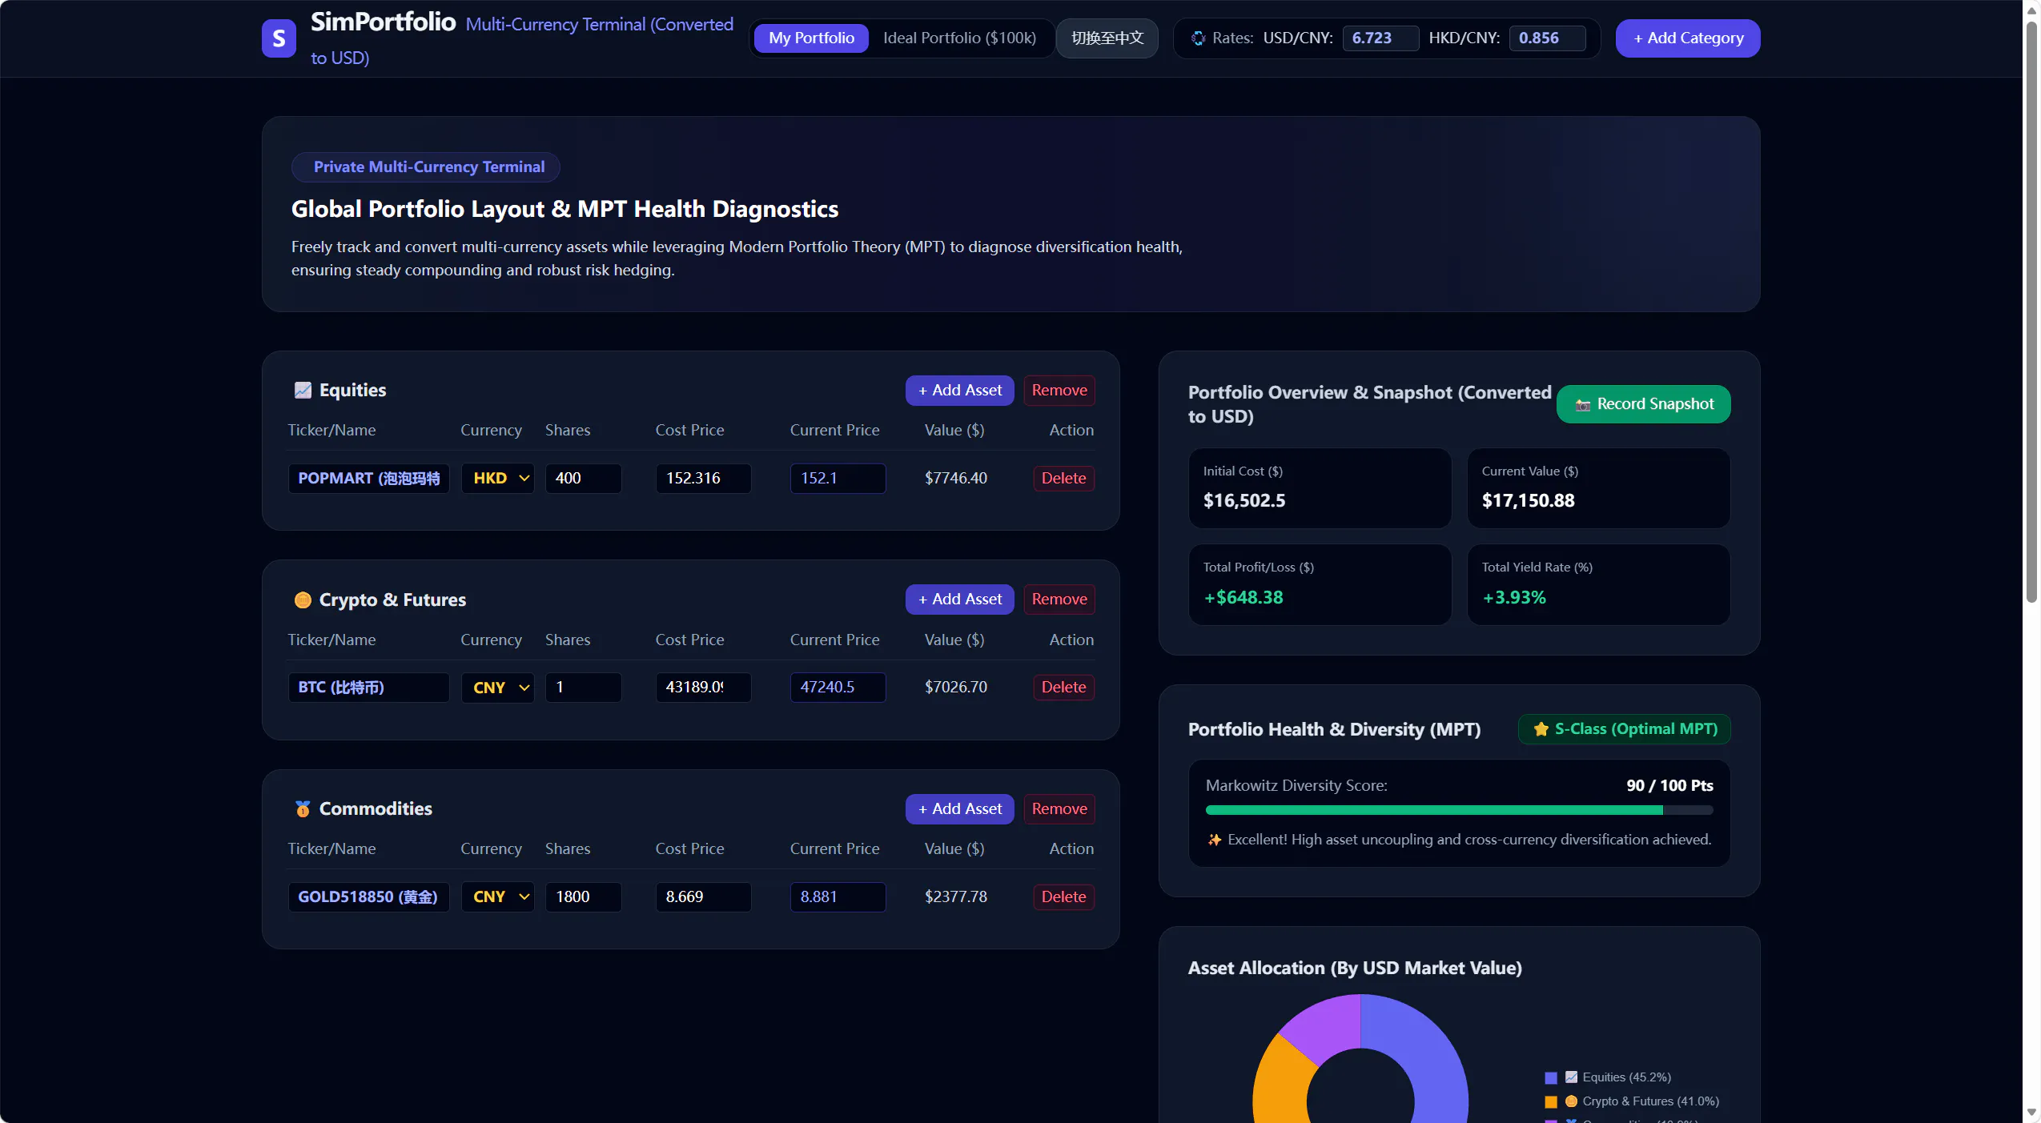Image resolution: width=2041 pixels, height=1123 pixels.
Task: Add asset to Equities category
Action: click(959, 391)
